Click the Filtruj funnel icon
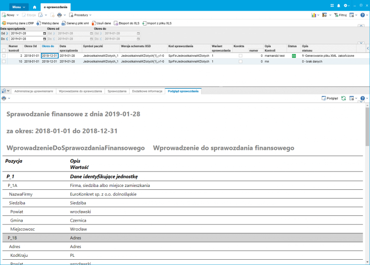The image size is (370, 265). tap(336, 15)
